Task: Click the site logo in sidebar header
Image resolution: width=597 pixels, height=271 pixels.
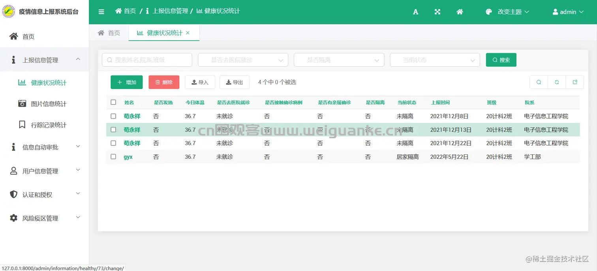Action: (9, 11)
